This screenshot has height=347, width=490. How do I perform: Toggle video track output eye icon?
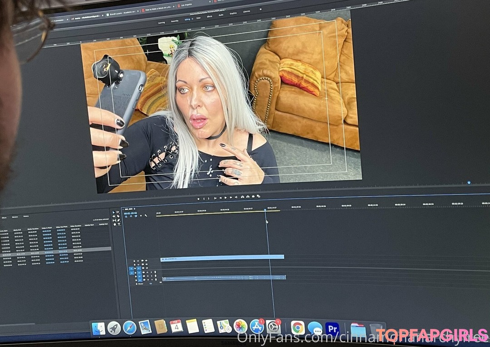coord(146,261)
